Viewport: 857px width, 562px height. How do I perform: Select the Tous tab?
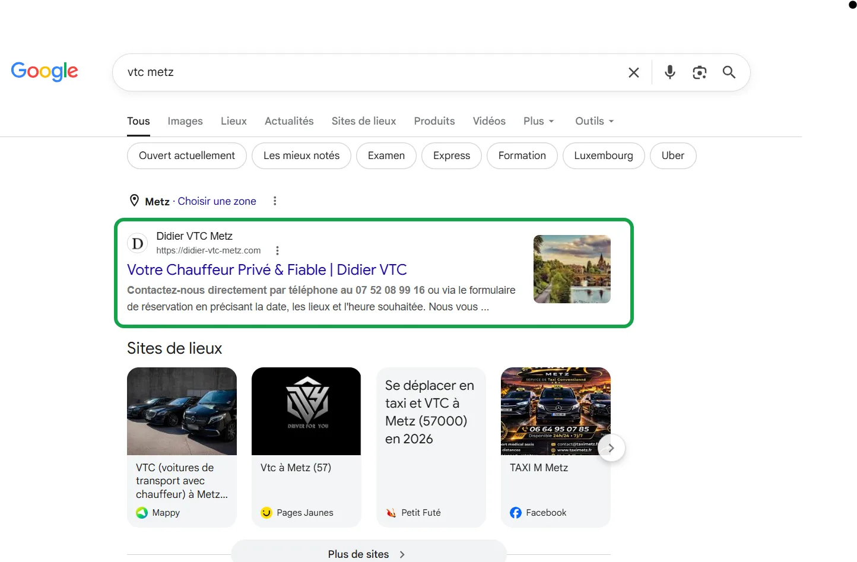point(138,121)
